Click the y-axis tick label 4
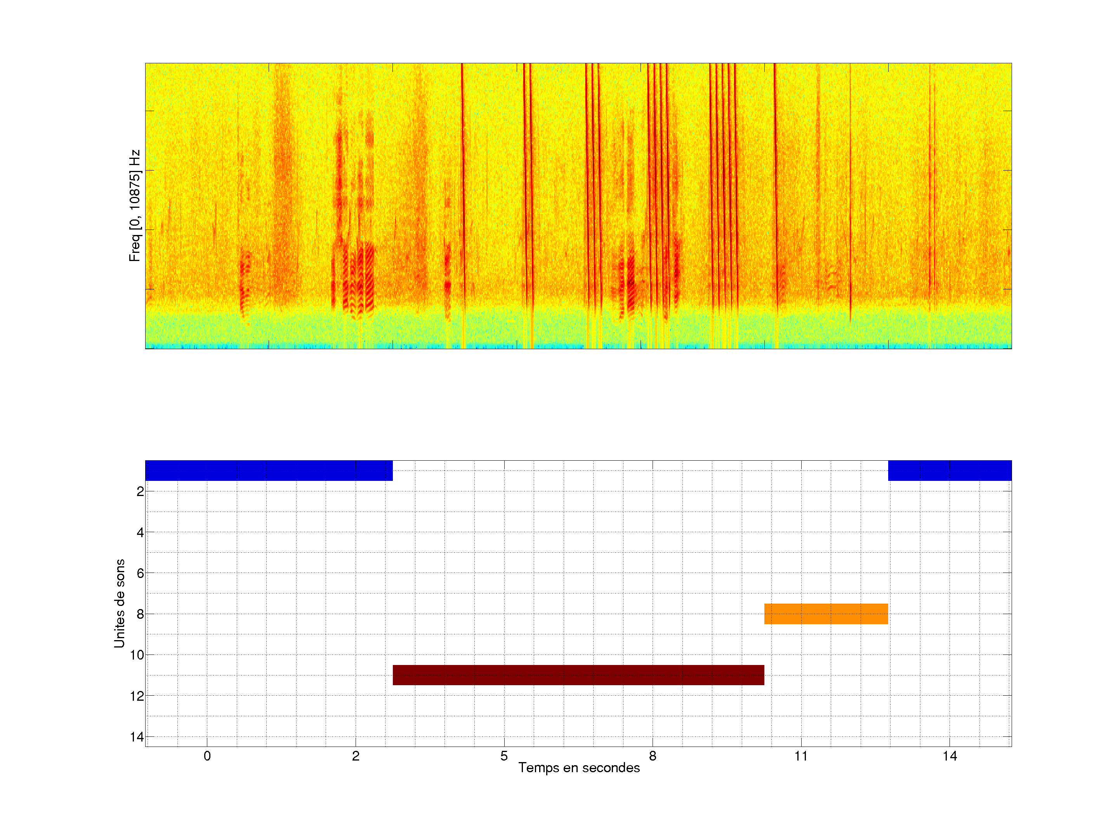 coord(140,533)
